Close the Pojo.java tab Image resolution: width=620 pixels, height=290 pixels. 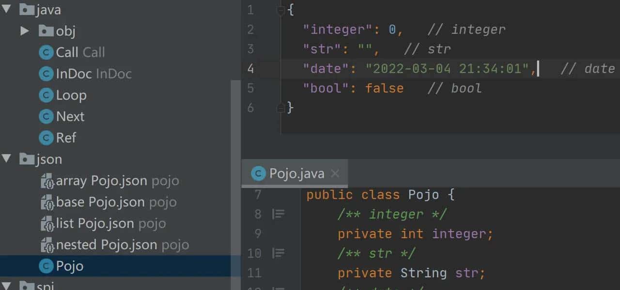(x=335, y=173)
